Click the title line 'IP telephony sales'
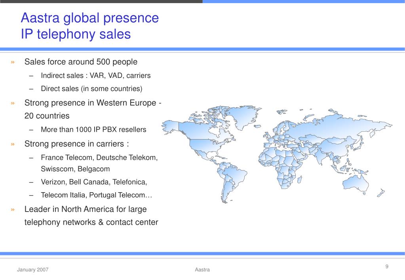This screenshot has width=405, height=280. (x=76, y=34)
